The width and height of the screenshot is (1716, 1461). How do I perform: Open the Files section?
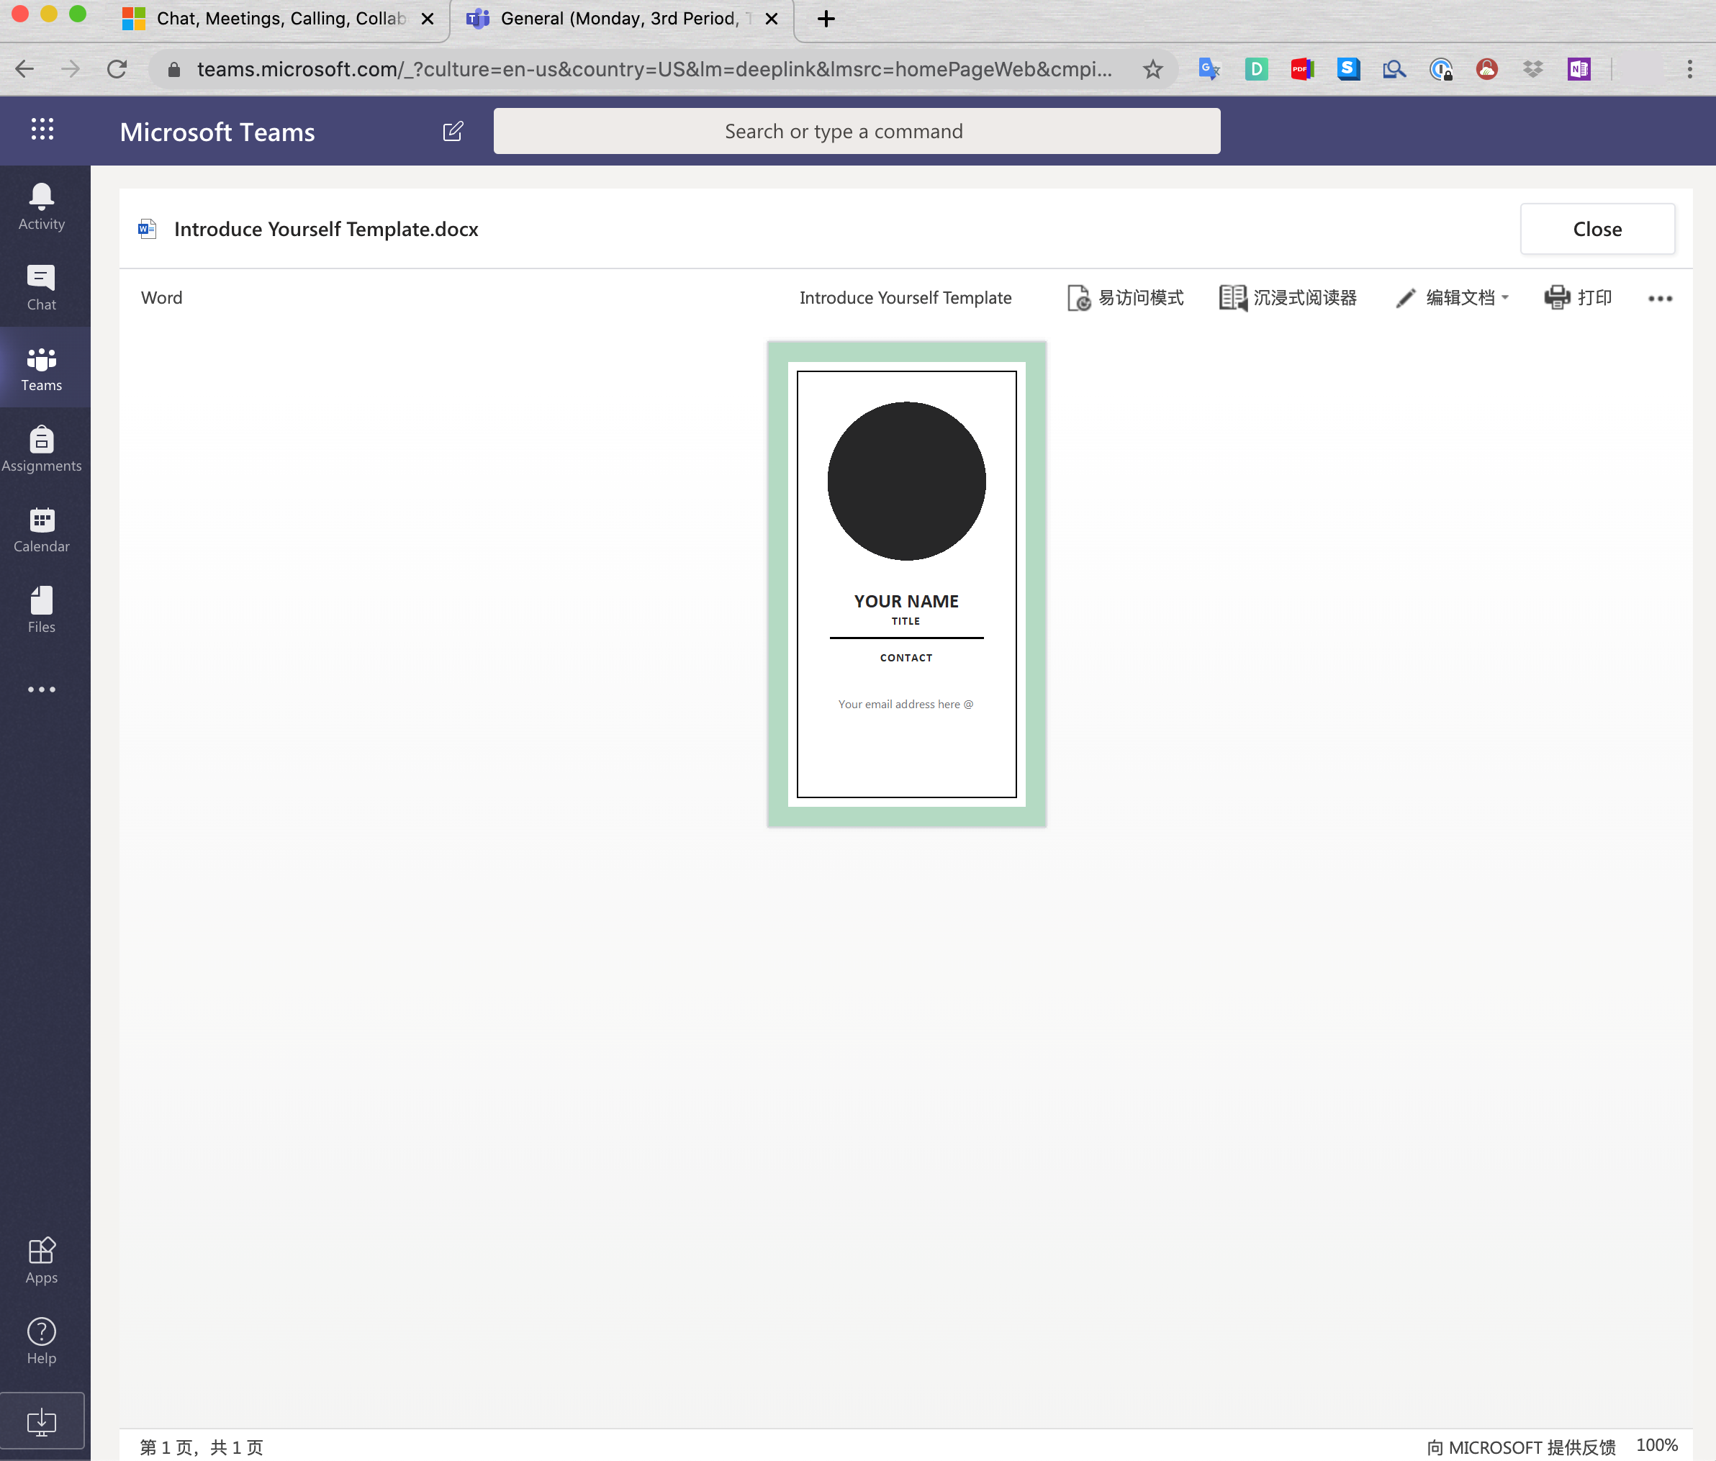click(x=42, y=610)
